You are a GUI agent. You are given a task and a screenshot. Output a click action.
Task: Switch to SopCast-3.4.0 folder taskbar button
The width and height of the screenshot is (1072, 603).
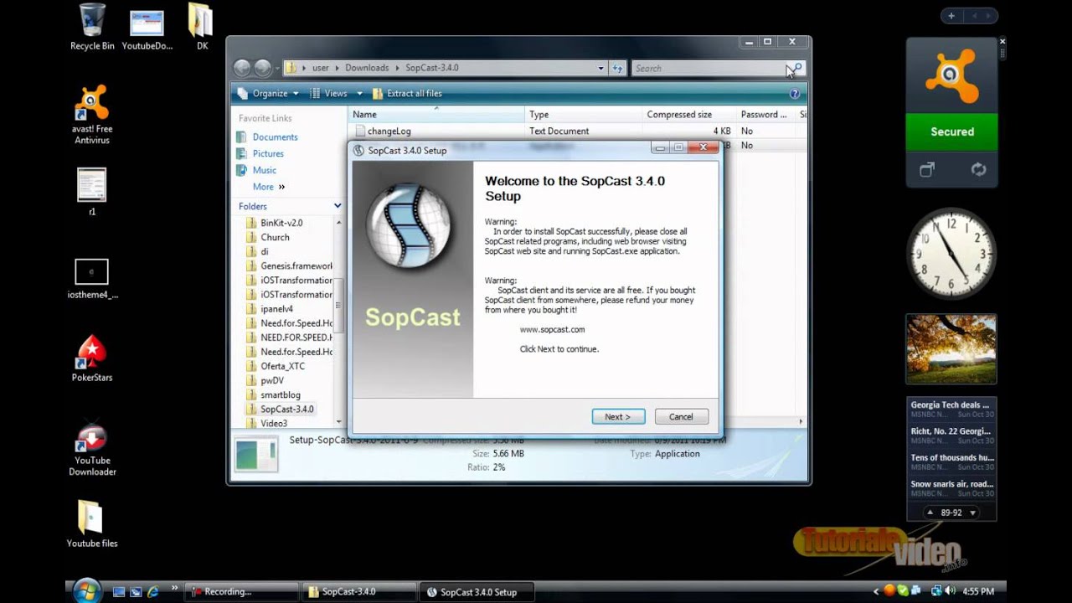pyautogui.click(x=359, y=591)
